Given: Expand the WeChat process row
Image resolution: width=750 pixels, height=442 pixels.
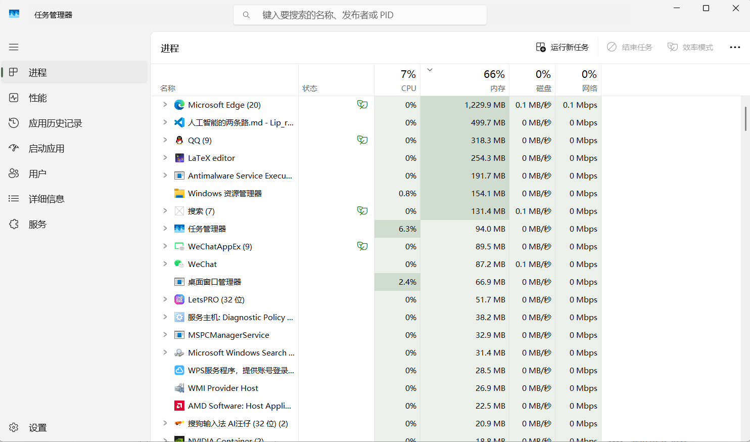Looking at the screenshot, I should pyautogui.click(x=165, y=264).
